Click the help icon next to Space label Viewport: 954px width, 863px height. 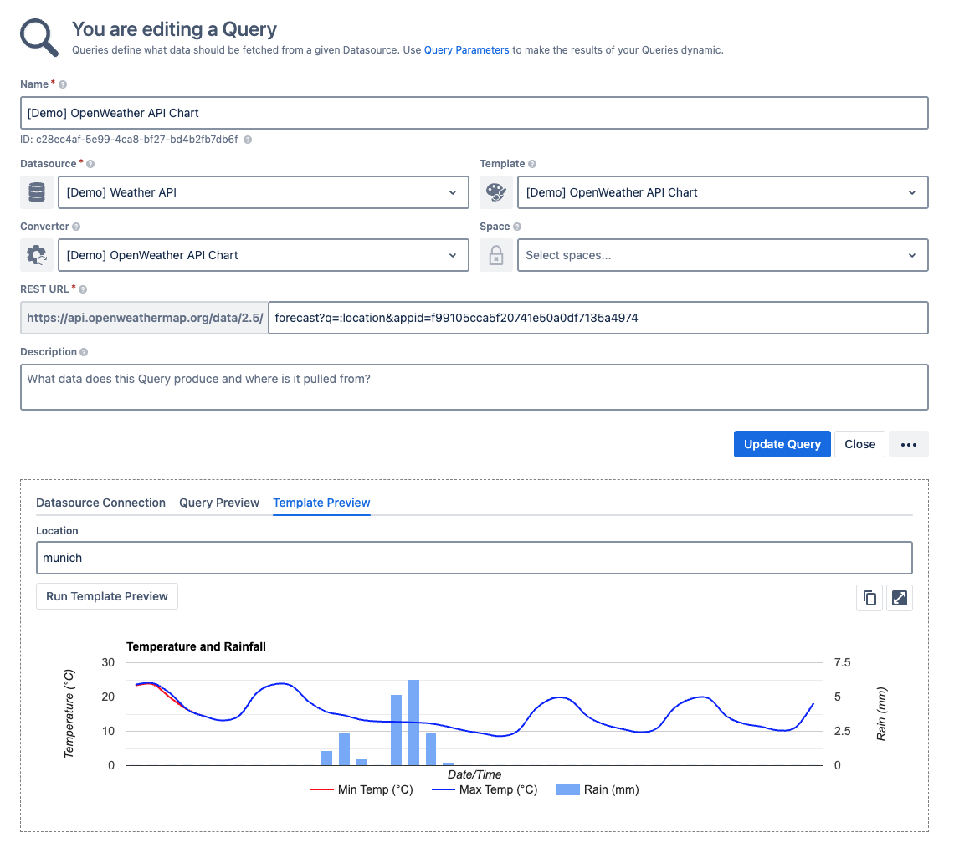(517, 227)
